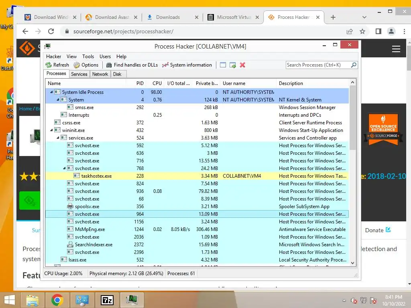
Task: Open 7-Zip from the taskbar
Action: pyautogui.click(x=107, y=300)
